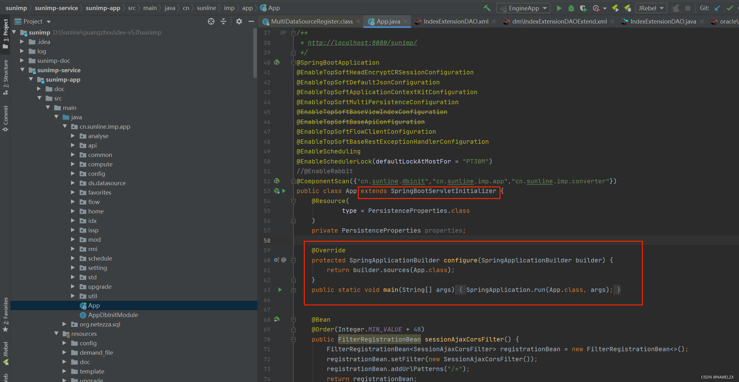Switch to IndexExtensionDAO.xml tab

click(456, 21)
